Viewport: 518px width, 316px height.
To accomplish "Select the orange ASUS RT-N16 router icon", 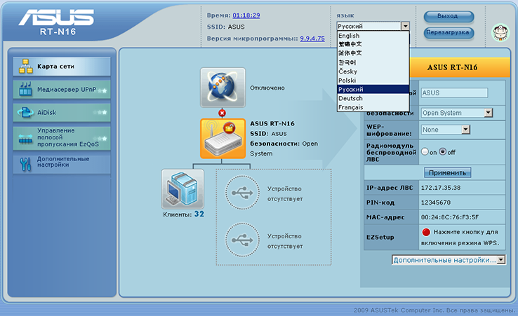I will 223,139.
